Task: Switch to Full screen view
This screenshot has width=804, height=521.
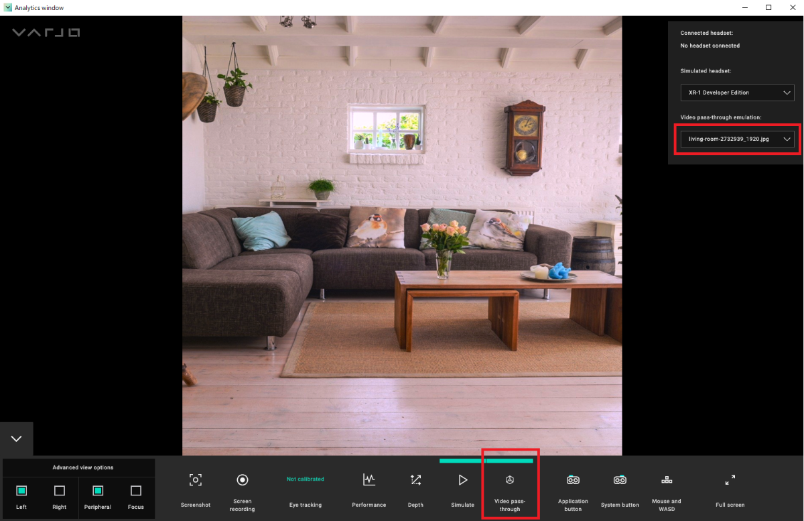Action: tap(730, 479)
